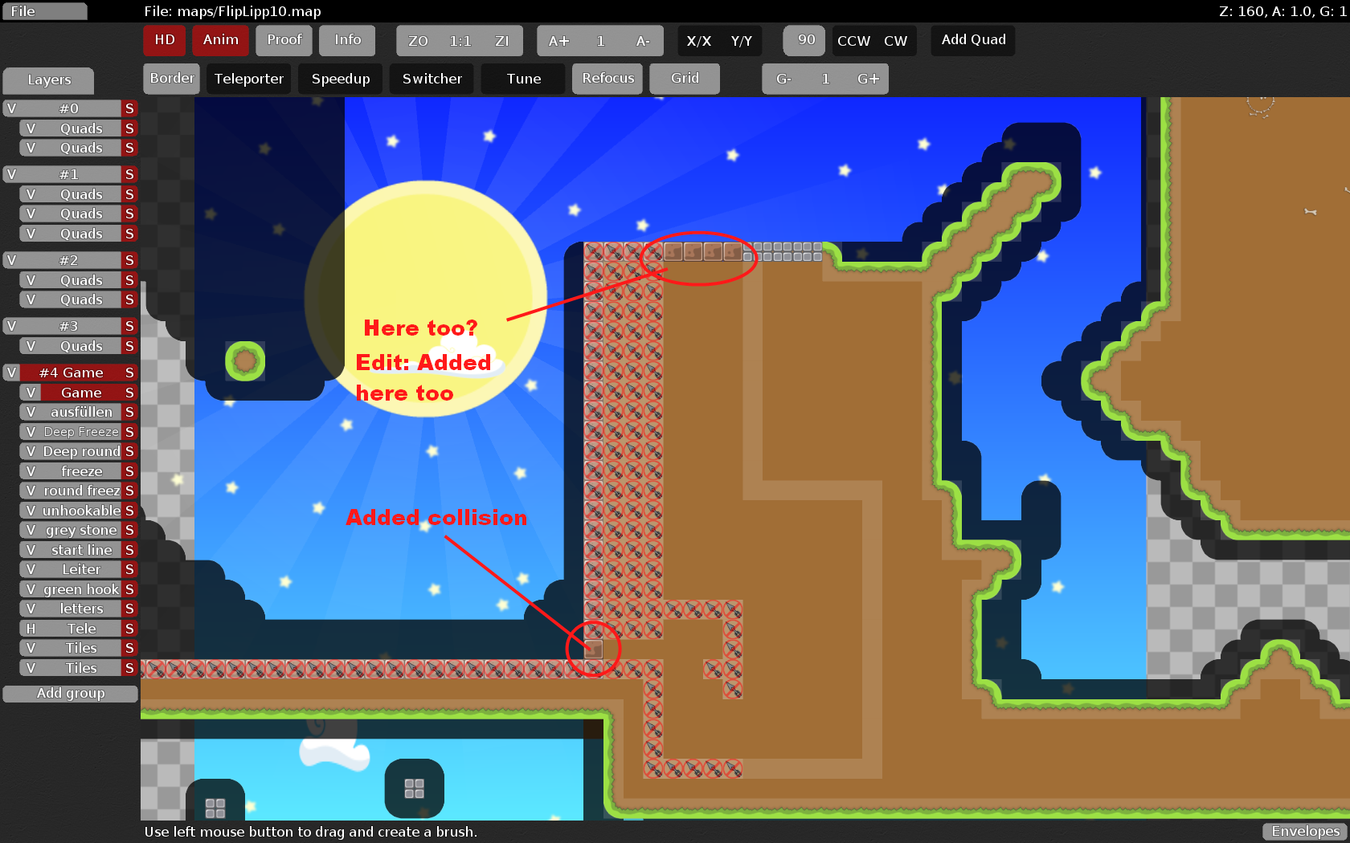Screen dimensions: 1350x843
Task: Open the Envelopes panel
Action: pyautogui.click(x=1305, y=832)
